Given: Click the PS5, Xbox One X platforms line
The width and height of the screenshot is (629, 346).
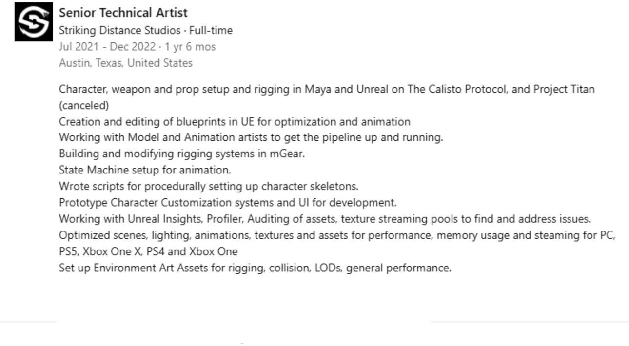Looking at the screenshot, I should 148,252.
